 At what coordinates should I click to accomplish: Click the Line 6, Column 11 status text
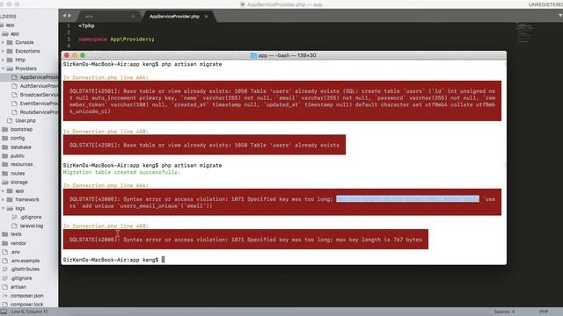(x=29, y=312)
